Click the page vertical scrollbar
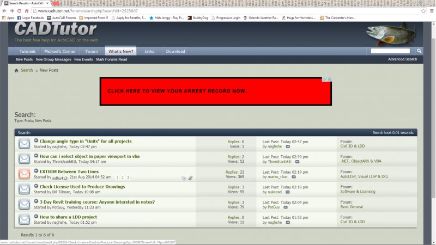 pos(433,118)
